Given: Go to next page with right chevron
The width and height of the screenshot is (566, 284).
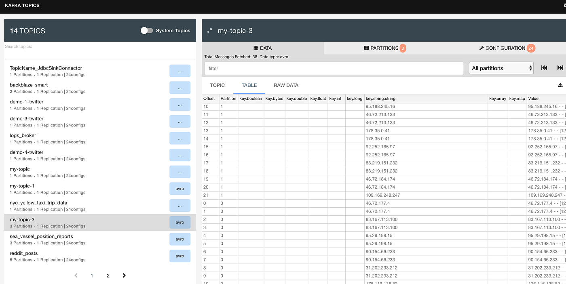Looking at the screenshot, I should pos(124,275).
